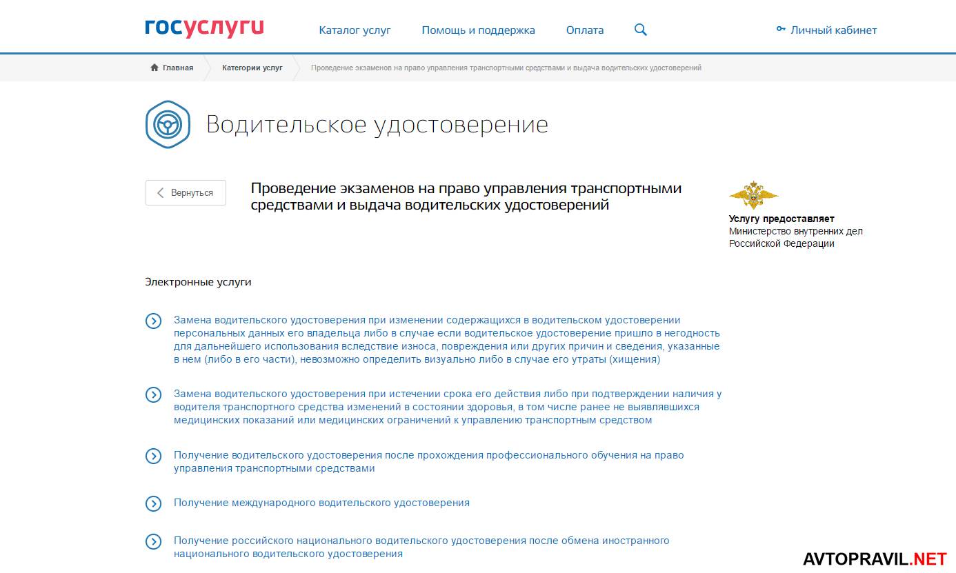This screenshot has width=956, height=573.
Task: Click the Госуслуги logo
Action: (x=204, y=28)
